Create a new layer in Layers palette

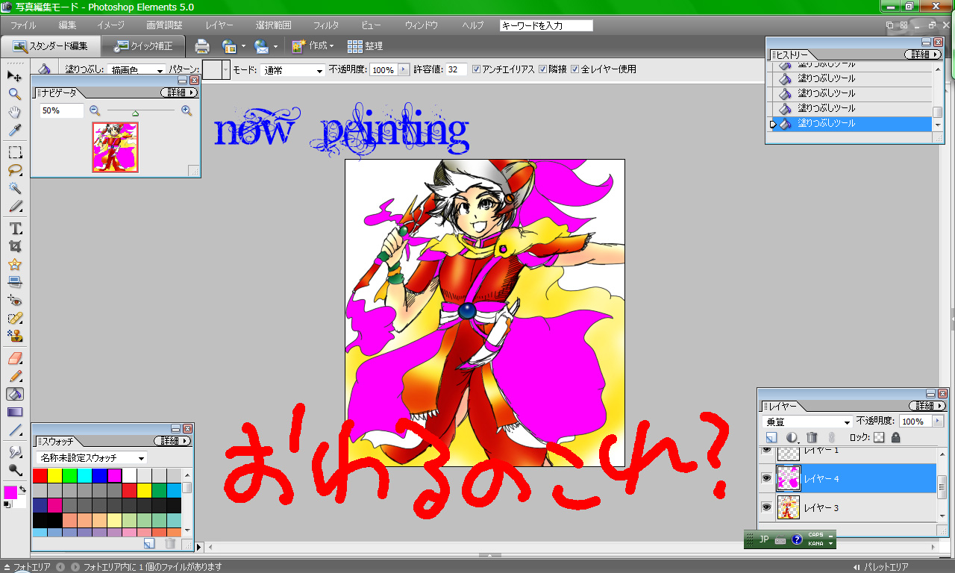pyautogui.click(x=771, y=437)
